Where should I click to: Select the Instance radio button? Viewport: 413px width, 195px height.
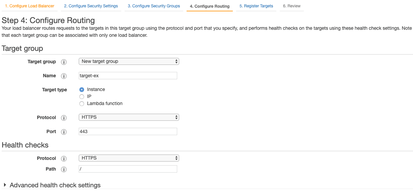[82, 89]
